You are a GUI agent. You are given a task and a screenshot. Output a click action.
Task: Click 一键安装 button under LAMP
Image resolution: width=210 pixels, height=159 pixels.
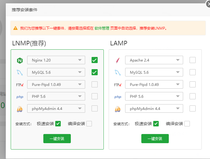155,139
